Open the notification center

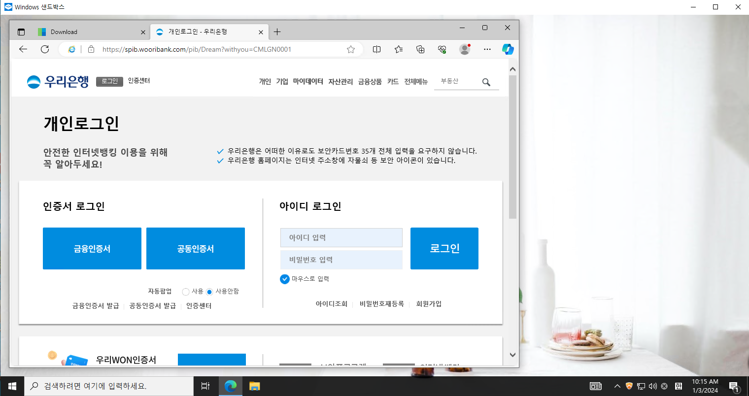pyautogui.click(x=734, y=387)
